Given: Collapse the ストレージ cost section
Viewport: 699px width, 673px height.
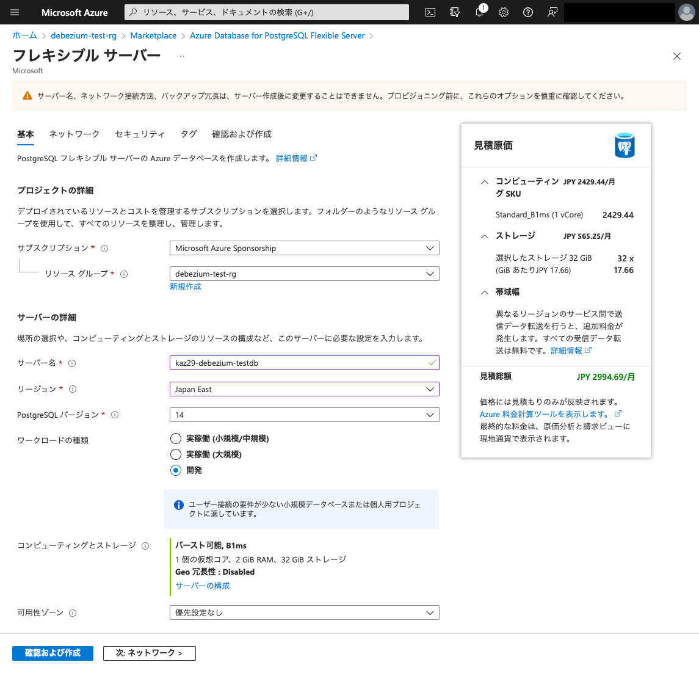Looking at the screenshot, I should (x=485, y=236).
